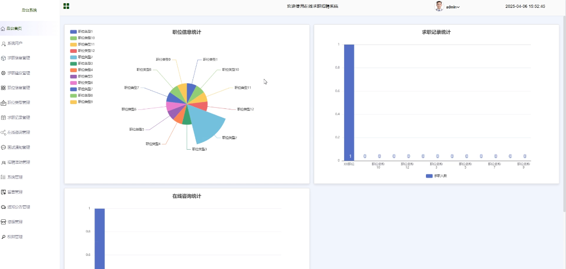Click the blue 职位类型7 legend swatch
This screenshot has width=566, height=269.
pyautogui.click(x=73, y=89)
